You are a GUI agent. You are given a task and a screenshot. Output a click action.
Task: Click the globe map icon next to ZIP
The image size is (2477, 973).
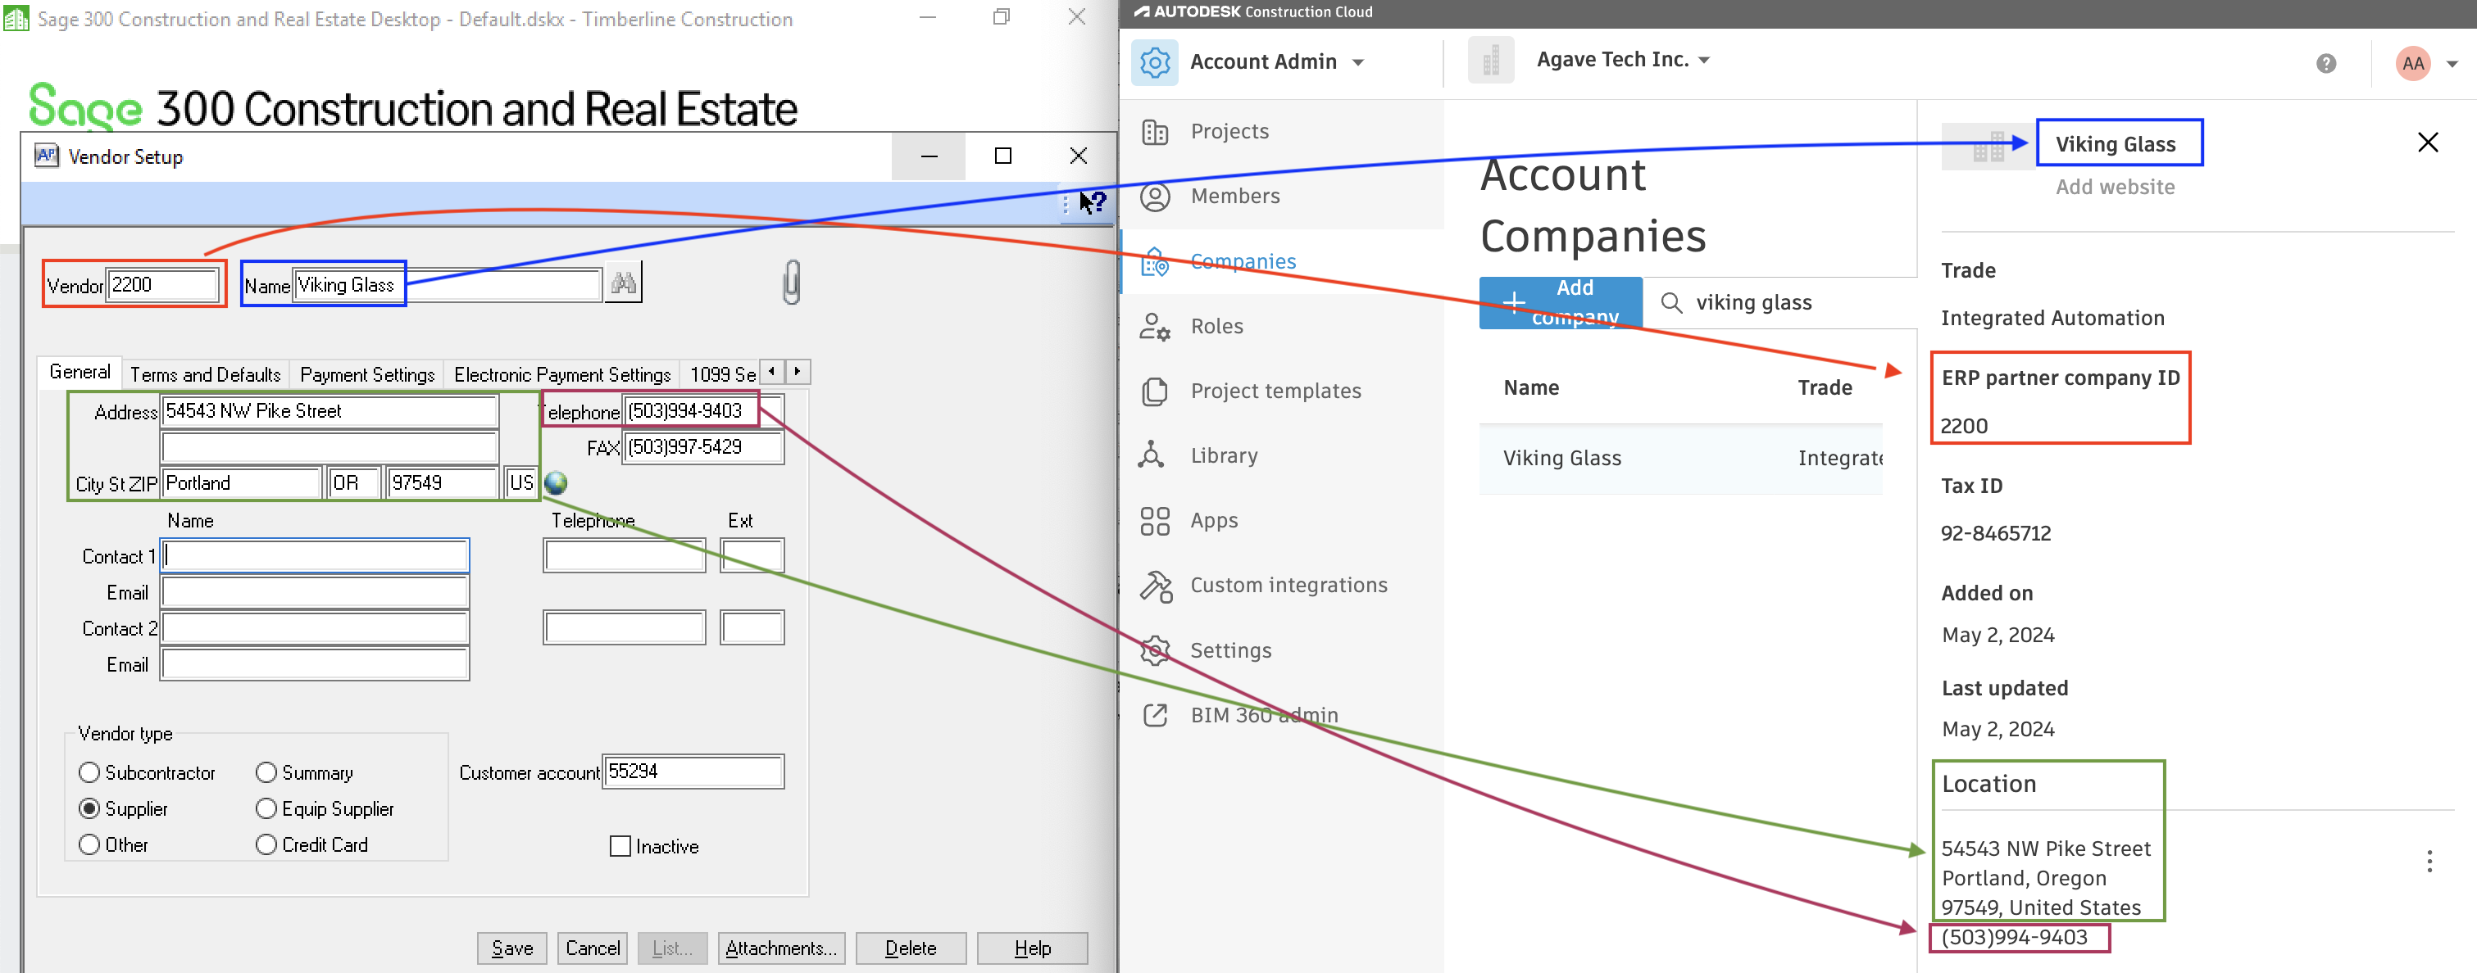pyautogui.click(x=556, y=483)
